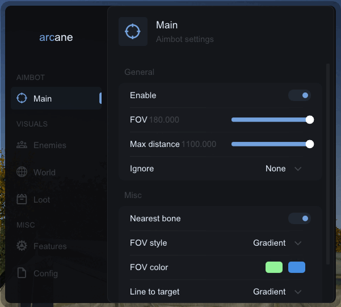Viewport: 341px width, 307px height.
Task: Click the Max distance slider handle
Action: point(310,144)
